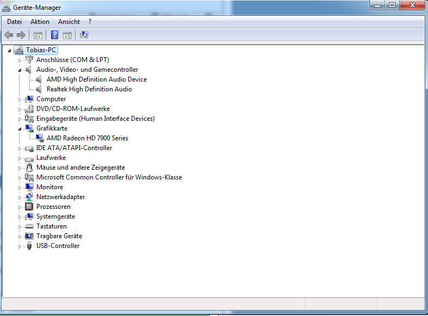Click the Laufwerke disk drive icon
Screen dimensions: 428x316
[x=29, y=158]
